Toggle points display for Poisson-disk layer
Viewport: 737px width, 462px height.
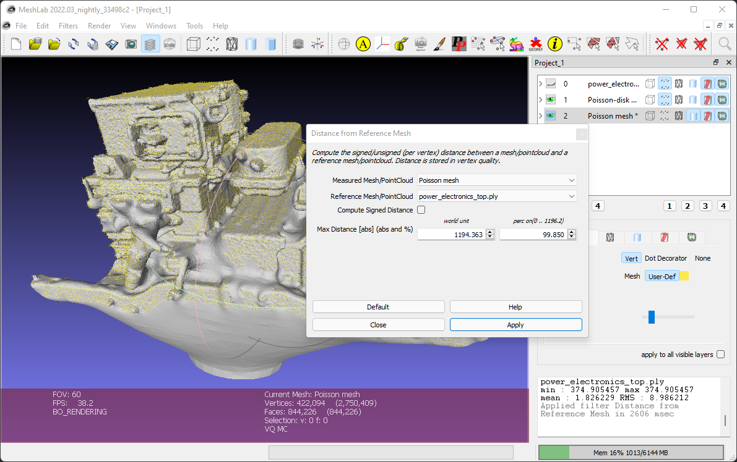click(x=664, y=100)
